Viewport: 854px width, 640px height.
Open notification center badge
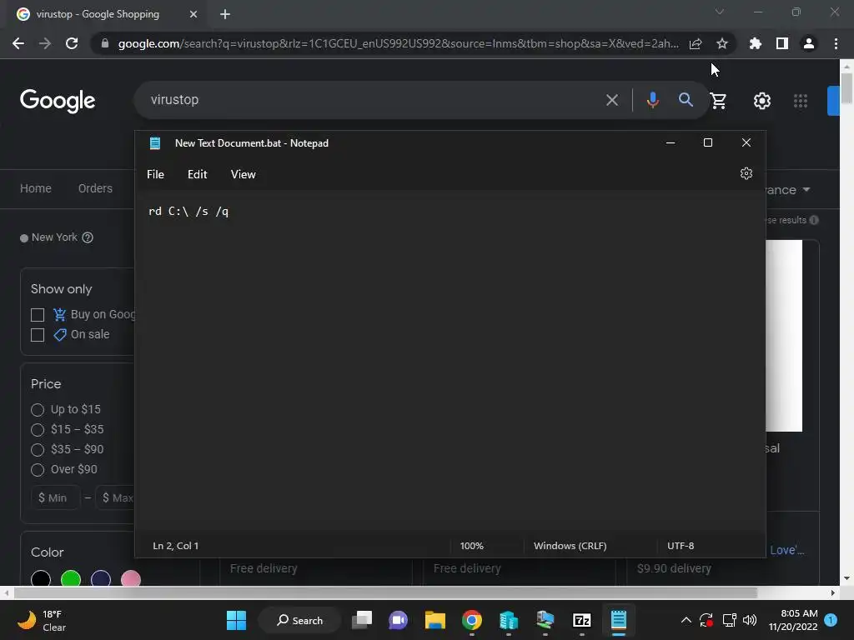click(x=831, y=620)
